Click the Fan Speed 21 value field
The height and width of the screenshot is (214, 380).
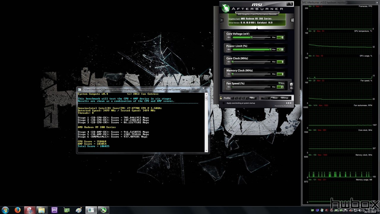click(x=280, y=87)
